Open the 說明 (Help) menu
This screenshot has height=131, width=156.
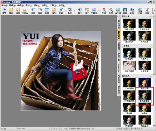pyautogui.click(x=62, y=5)
